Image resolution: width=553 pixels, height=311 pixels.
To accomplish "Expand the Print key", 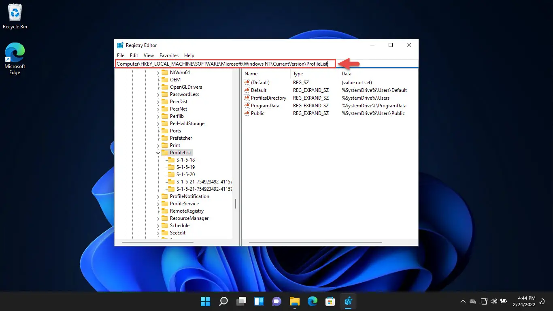I will tap(158, 145).
